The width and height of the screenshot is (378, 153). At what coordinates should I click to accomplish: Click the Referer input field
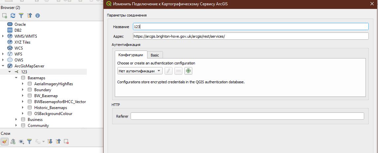coord(247,116)
